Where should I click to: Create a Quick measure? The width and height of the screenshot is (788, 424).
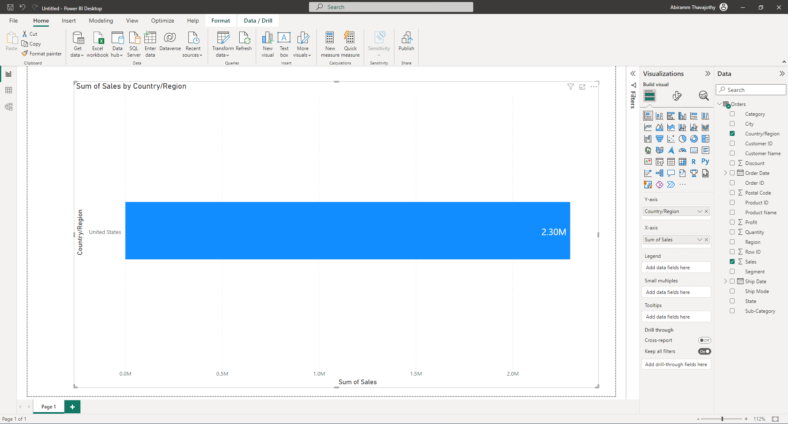350,44
